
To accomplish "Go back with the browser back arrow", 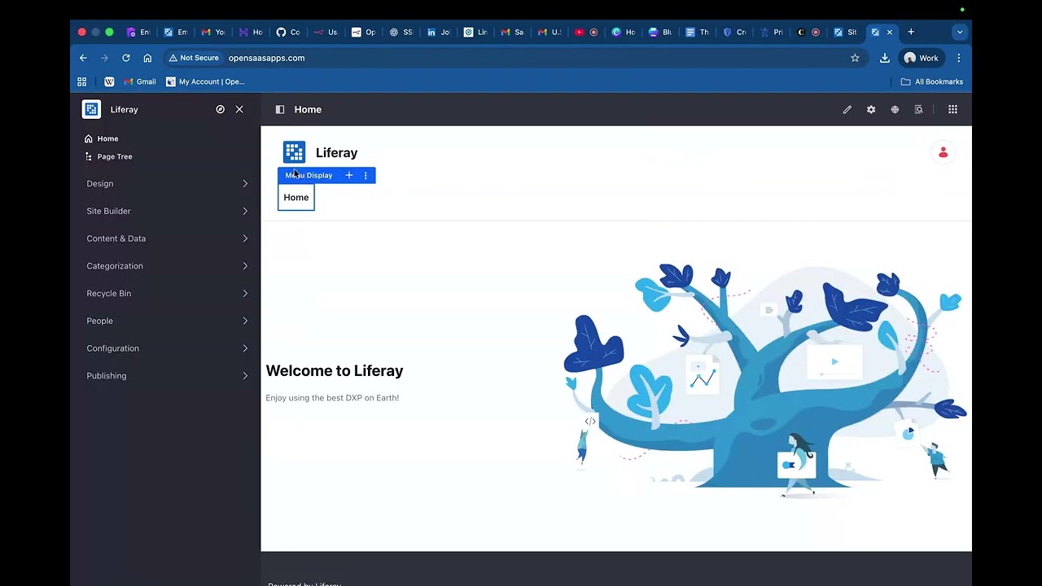I will pos(83,58).
